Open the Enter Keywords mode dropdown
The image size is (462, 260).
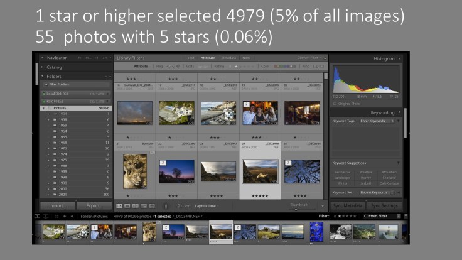point(377,121)
